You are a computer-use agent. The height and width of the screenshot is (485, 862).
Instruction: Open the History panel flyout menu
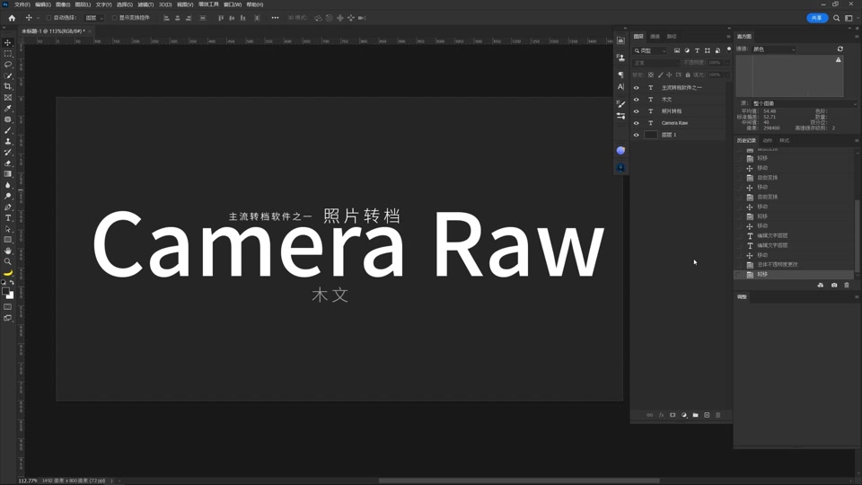(x=857, y=141)
